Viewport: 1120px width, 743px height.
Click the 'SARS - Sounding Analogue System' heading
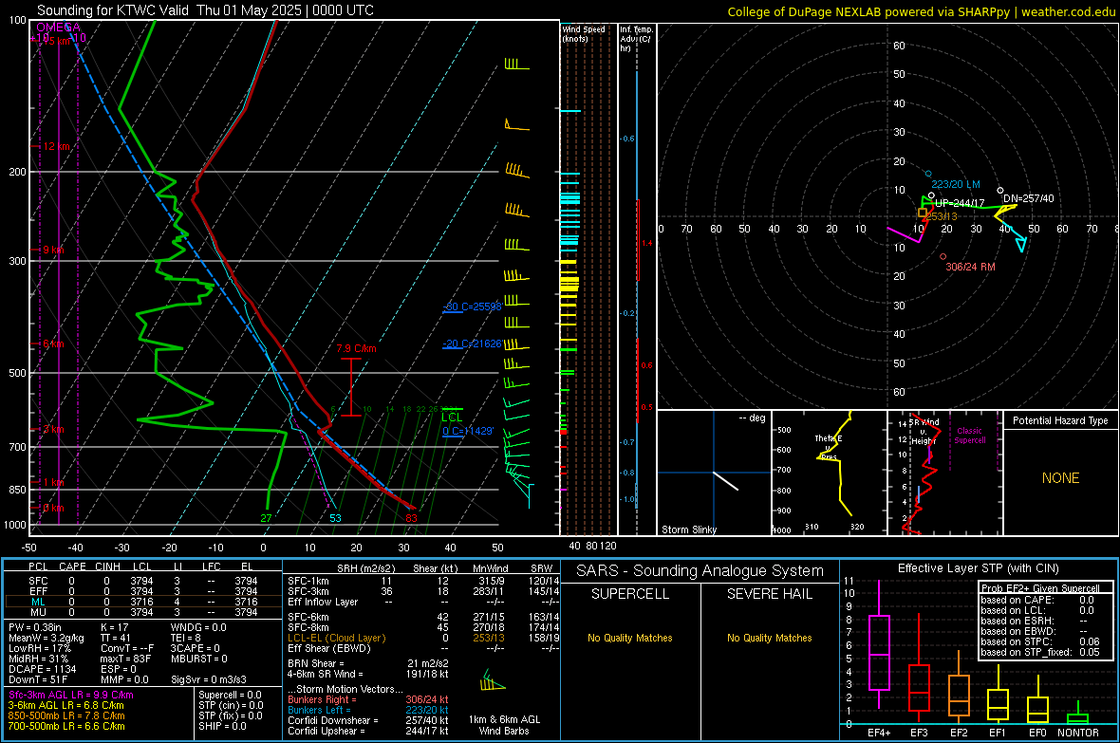click(700, 571)
